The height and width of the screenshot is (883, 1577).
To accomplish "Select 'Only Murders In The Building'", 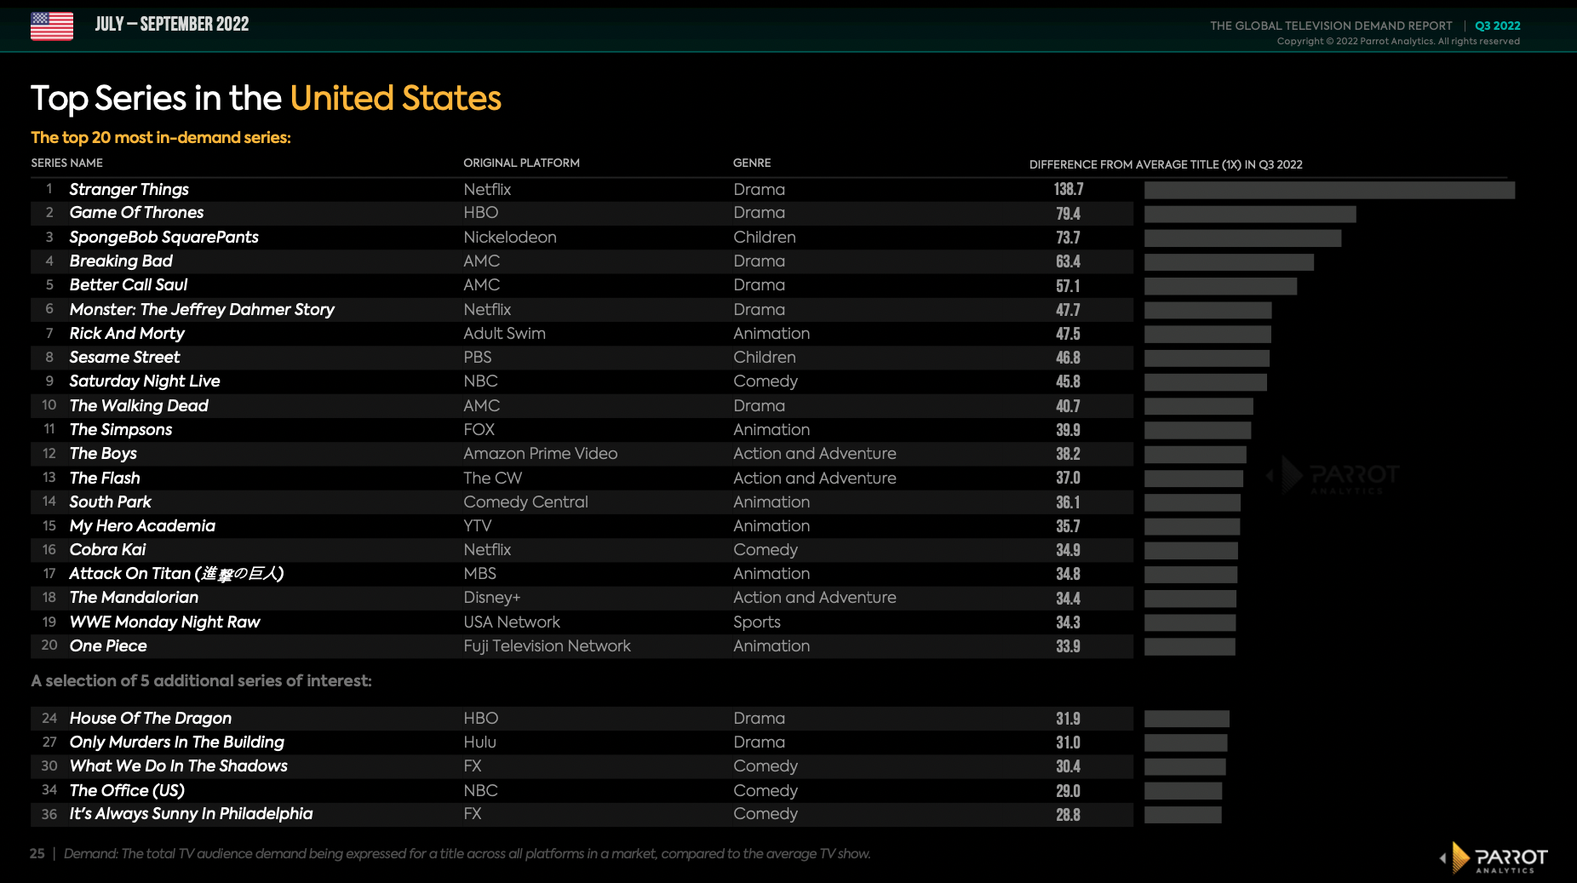I will [x=176, y=742].
